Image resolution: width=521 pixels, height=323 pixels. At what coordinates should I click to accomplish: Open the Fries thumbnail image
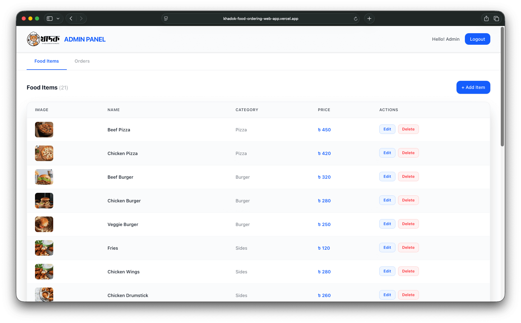44,248
